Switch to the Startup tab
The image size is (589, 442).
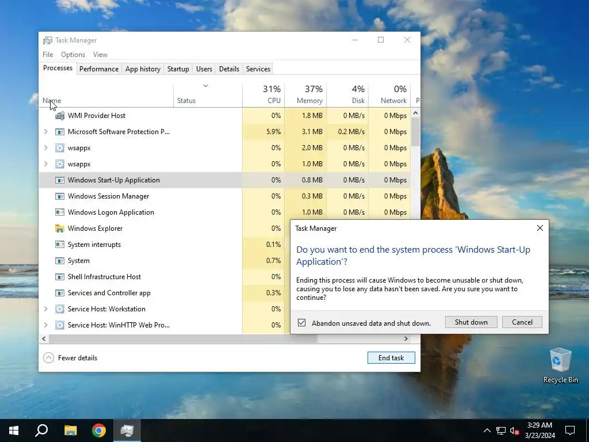(178, 69)
